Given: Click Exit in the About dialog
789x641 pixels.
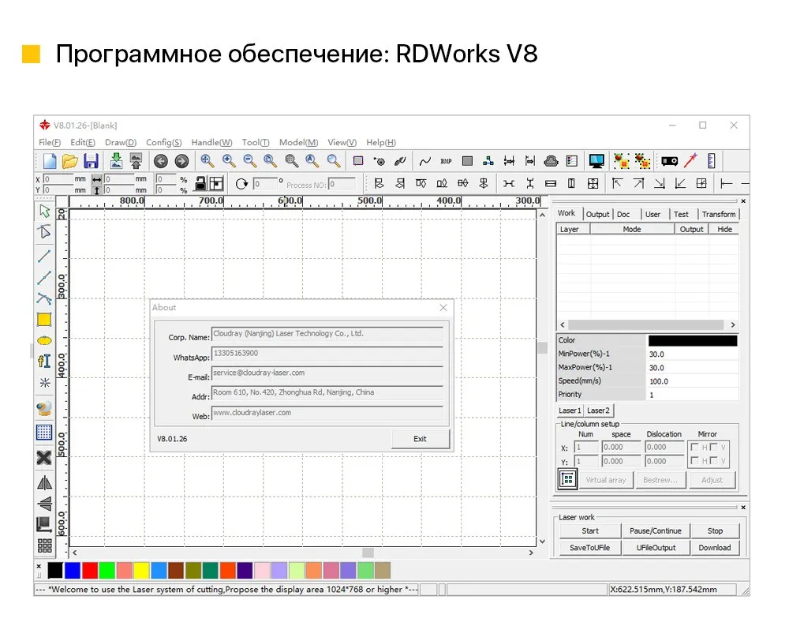Looking at the screenshot, I should pos(421,439).
